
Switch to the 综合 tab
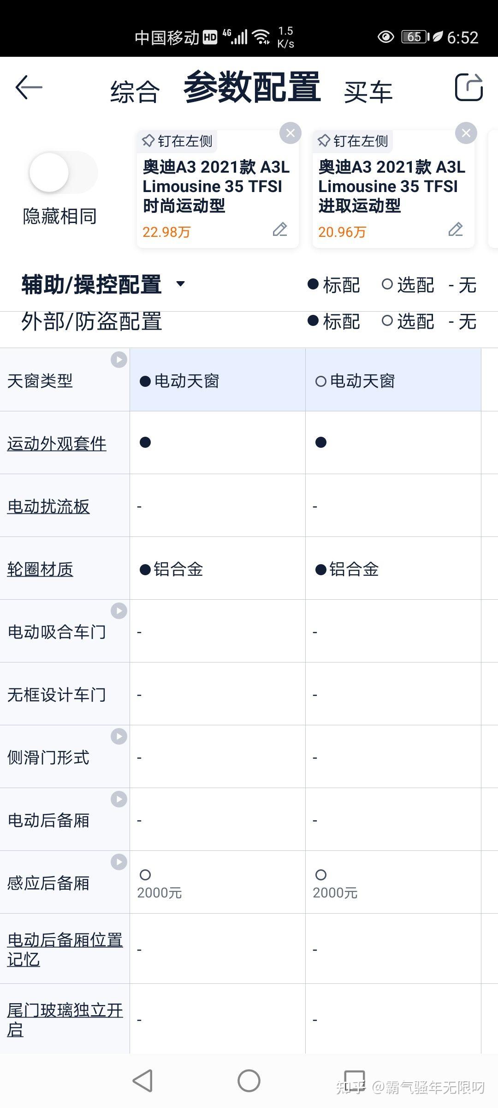(x=135, y=92)
